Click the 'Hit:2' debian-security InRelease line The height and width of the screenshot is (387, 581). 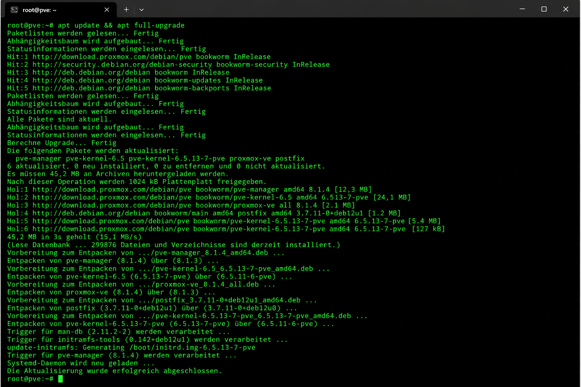[x=168, y=65]
